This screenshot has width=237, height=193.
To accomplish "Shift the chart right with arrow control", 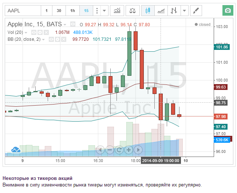I will pos(138,150).
